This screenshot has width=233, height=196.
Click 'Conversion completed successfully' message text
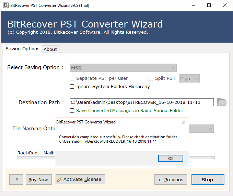click(x=90, y=137)
